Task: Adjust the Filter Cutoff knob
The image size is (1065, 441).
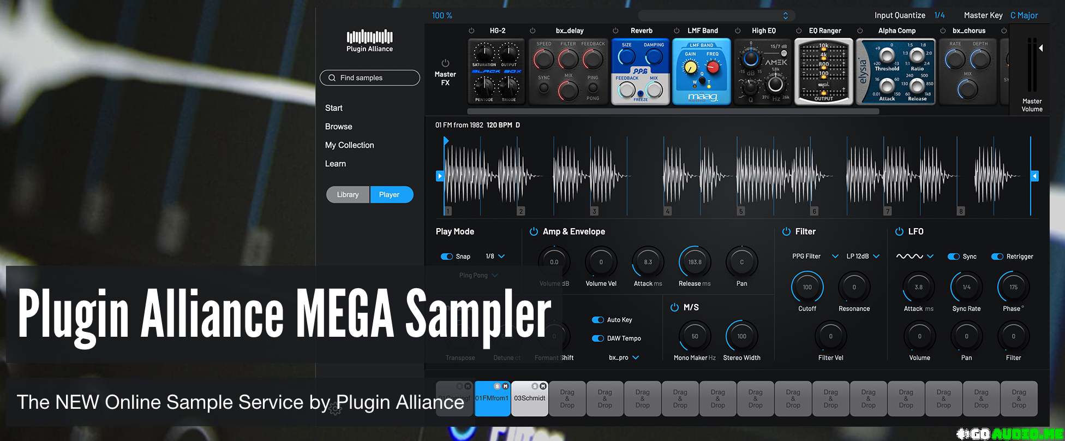Action: (x=807, y=287)
